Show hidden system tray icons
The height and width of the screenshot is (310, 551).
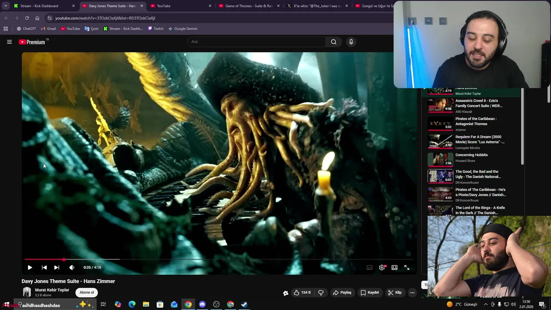point(486,304)
